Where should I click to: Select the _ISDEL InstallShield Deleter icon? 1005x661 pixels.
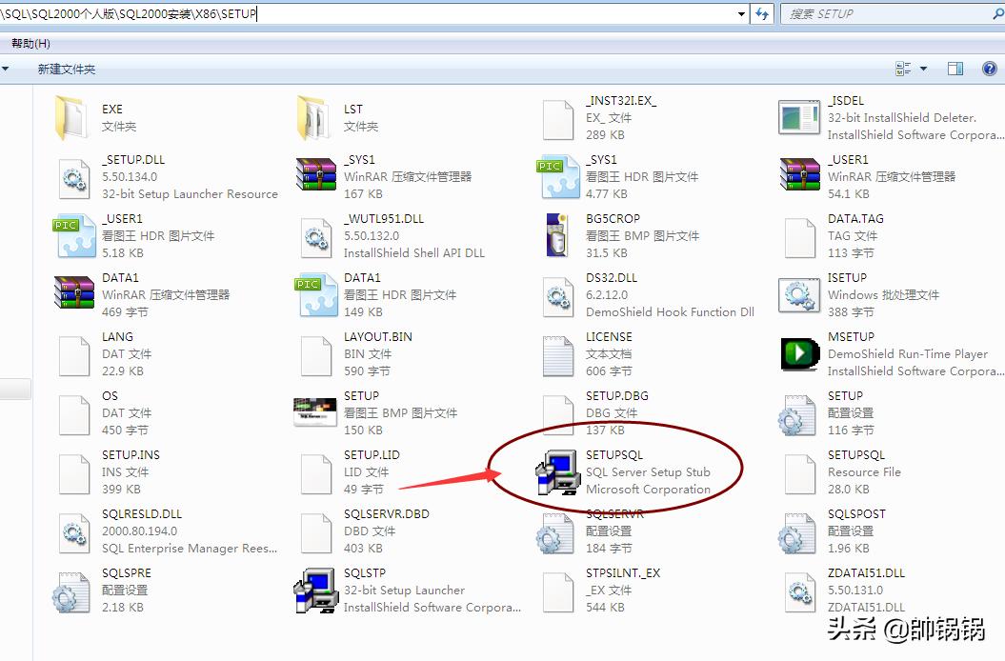(798, 118)
